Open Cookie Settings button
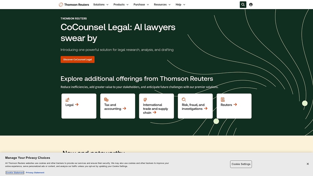 (241, 164)
